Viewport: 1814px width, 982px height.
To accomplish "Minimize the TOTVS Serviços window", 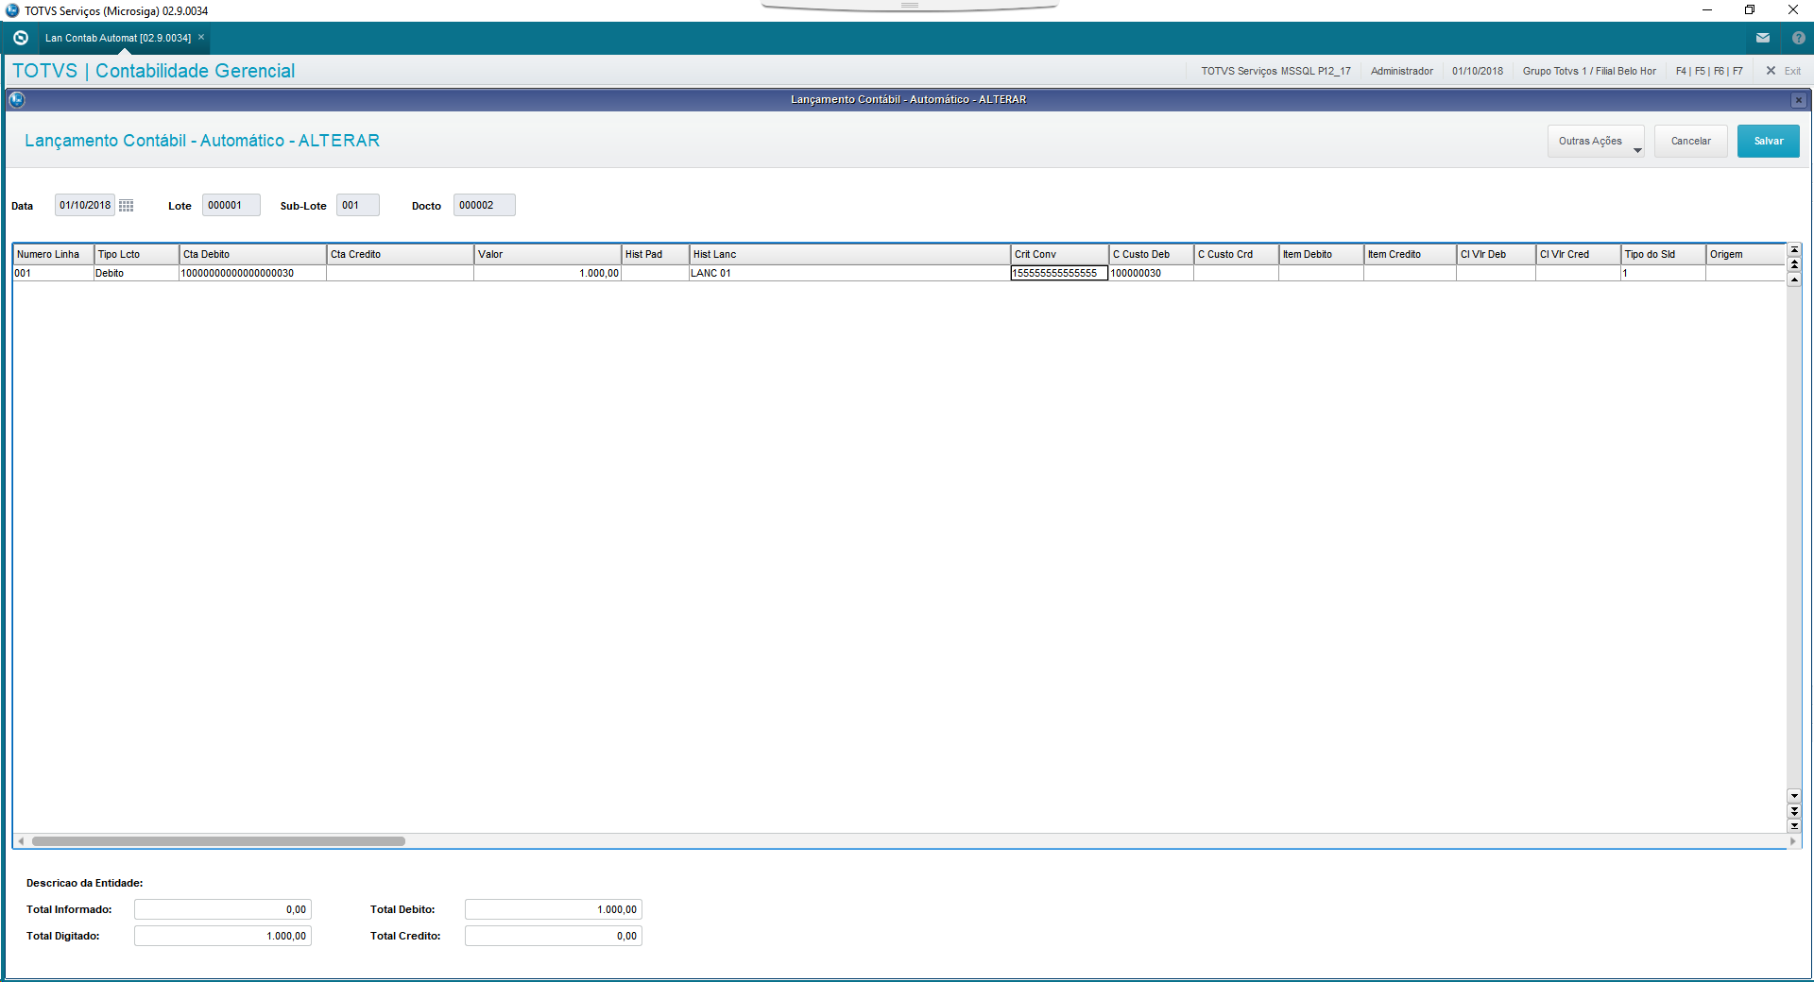I will pos(1707,10).
